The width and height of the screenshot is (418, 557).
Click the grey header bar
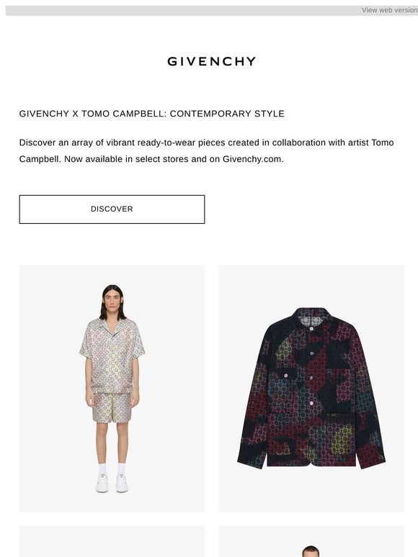coord(212,10)
